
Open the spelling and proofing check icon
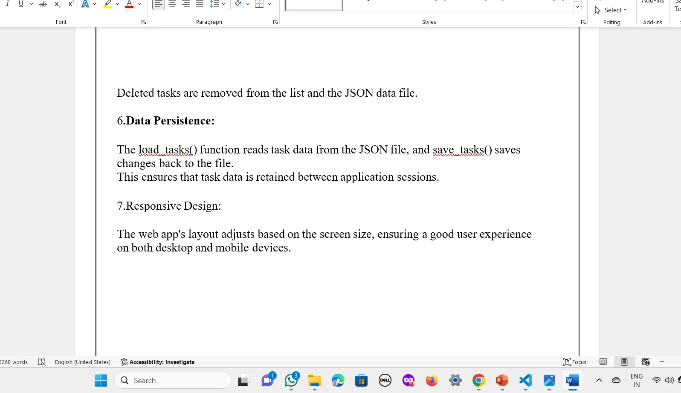coord(42,362)
